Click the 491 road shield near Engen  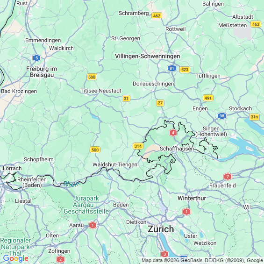click(x=208, y=98)
